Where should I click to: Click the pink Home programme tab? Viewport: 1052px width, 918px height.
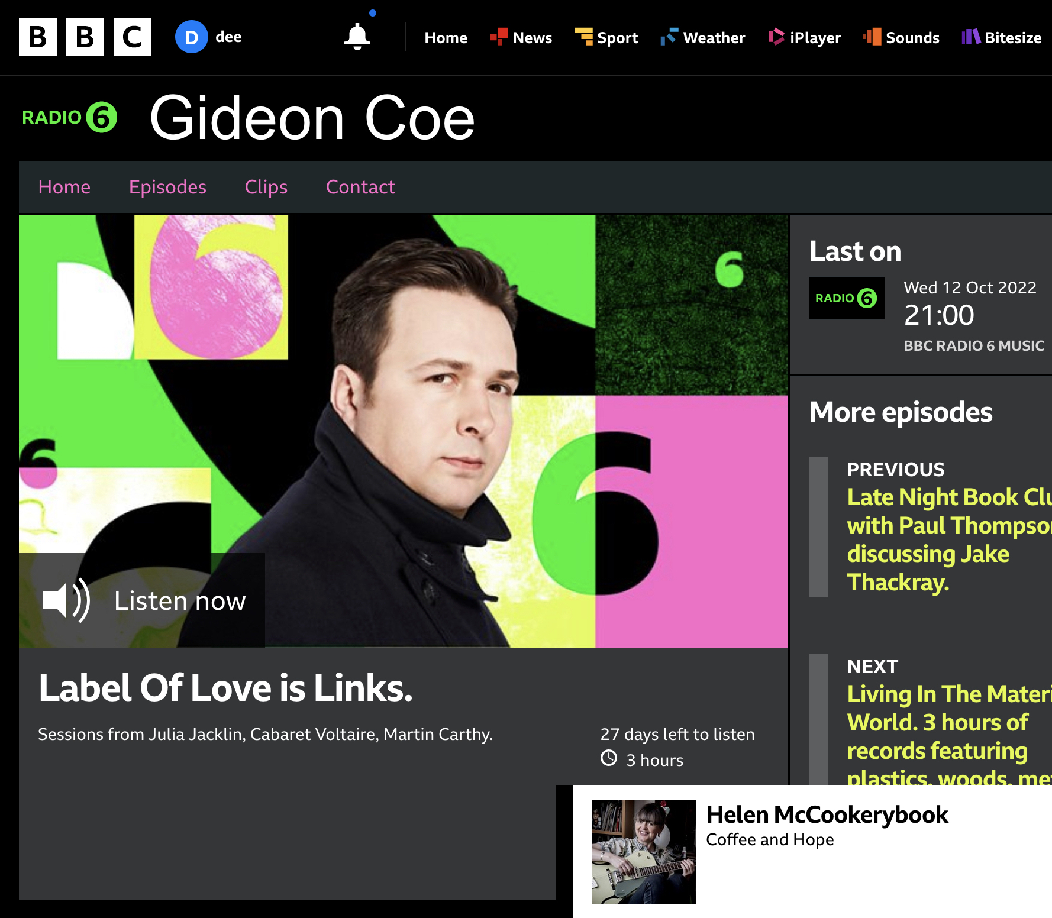[64, 187]
